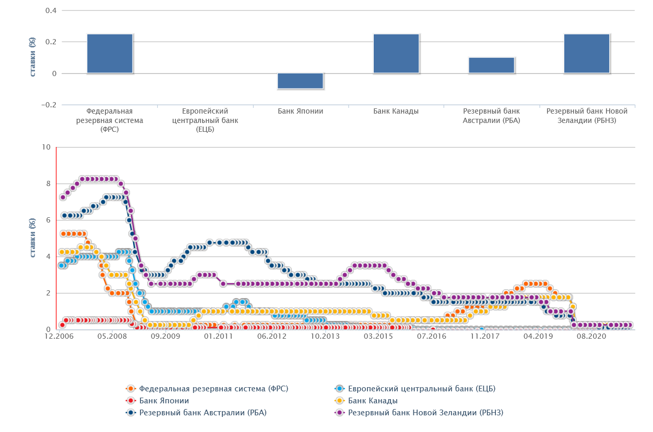Click the Федеральная резервная система bar
Viewport: 653px width, 432px height.
tap(110, 53)
